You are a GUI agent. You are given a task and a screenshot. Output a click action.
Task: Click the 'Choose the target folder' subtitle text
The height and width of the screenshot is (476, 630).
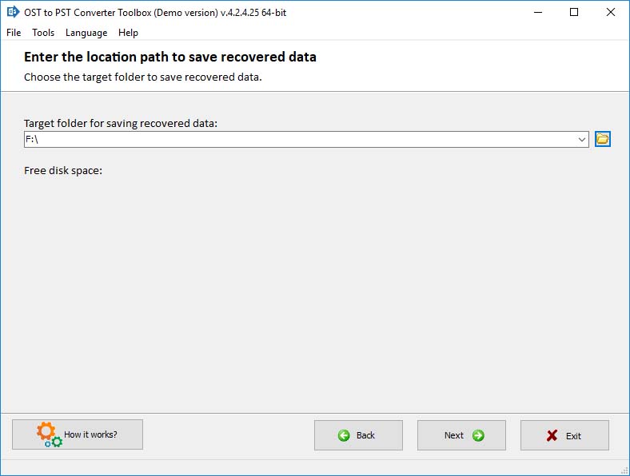pos(142,77)
